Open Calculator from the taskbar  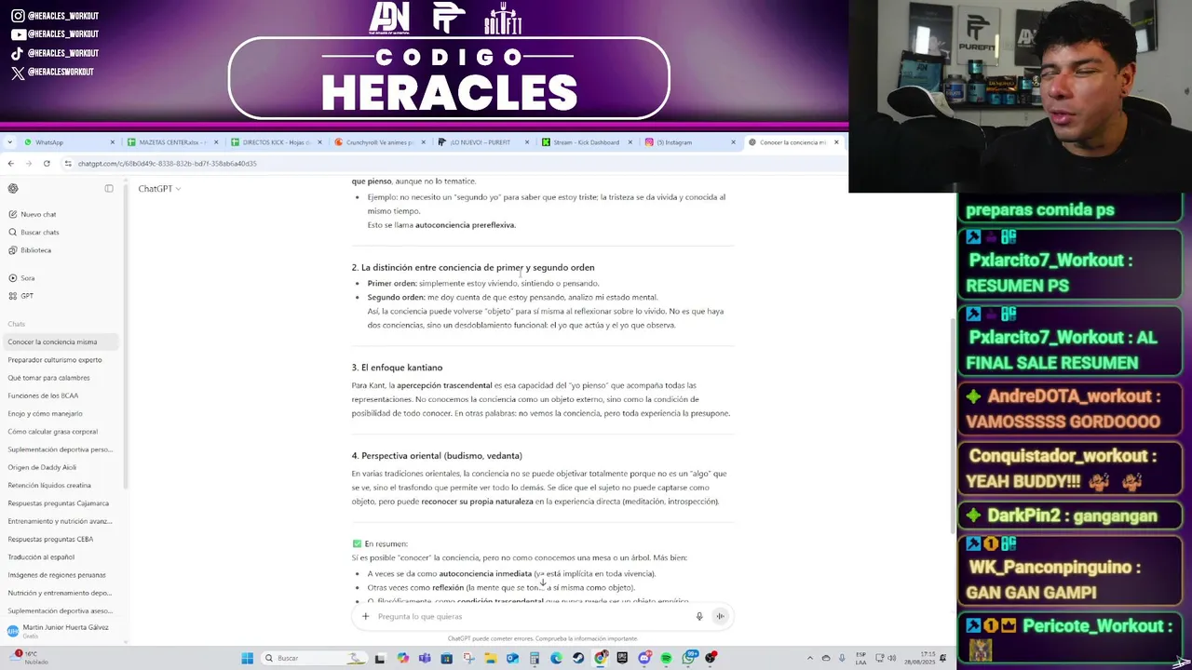click(535, 658)
